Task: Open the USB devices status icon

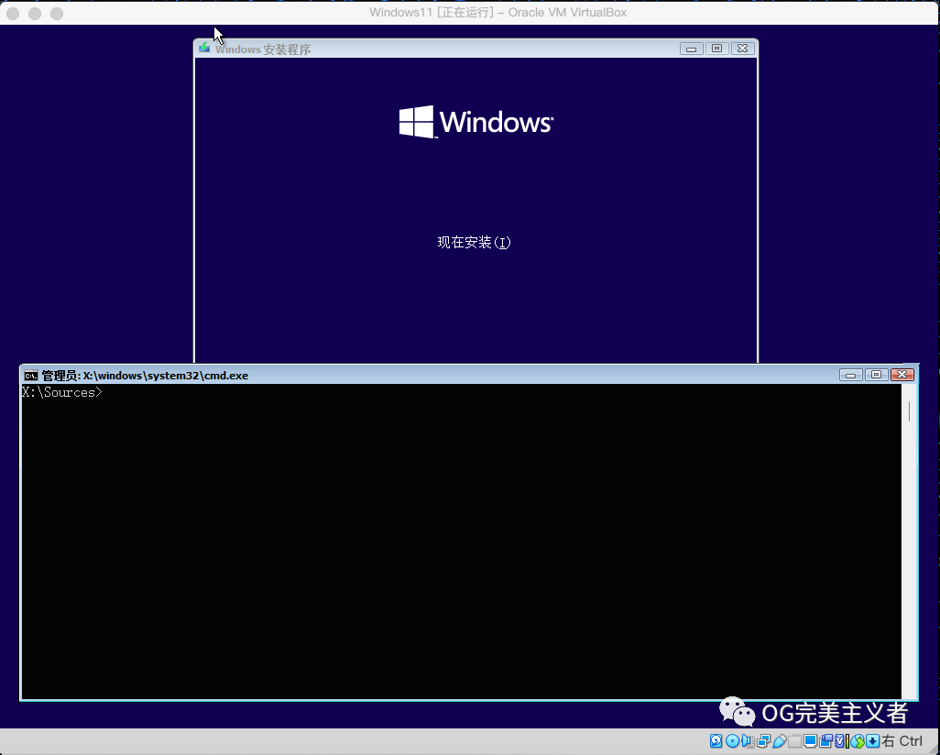Action: click(780, 741)
